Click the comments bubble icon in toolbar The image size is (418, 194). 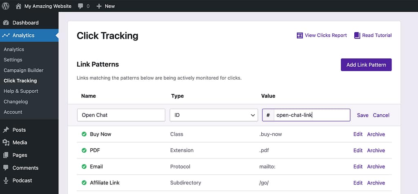[80, 6]
